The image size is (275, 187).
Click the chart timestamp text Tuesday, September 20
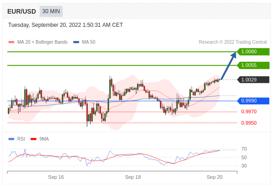click(66, 25)
